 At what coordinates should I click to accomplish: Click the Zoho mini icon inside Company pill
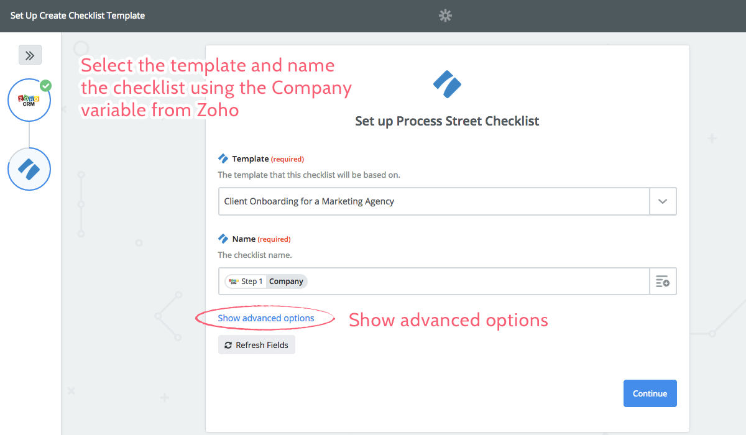tap(234, 282)
